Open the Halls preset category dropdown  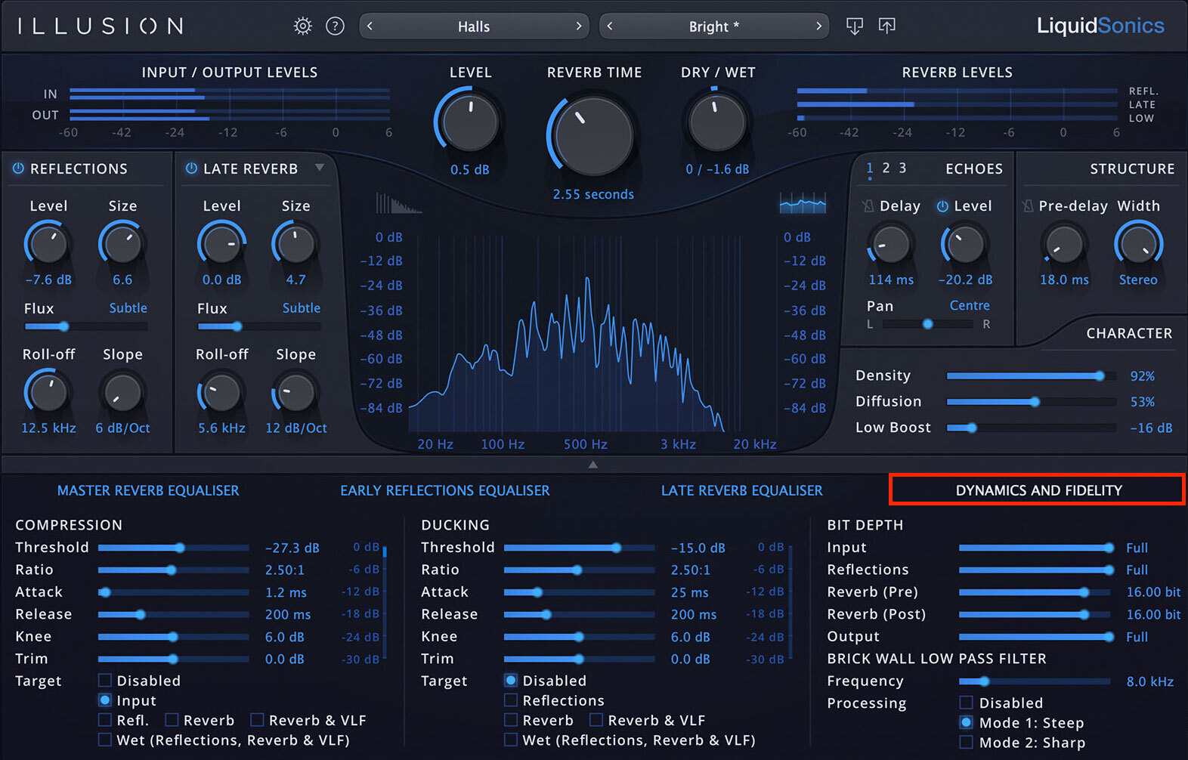click(474, 26)
